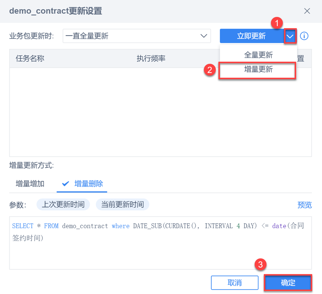
Task: Close the demo_contract更新设置 dialog
Action: [307, 11]
